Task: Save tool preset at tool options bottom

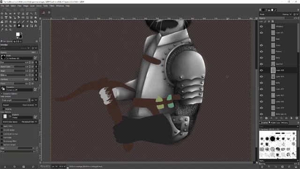Action: tap(5, 167)
